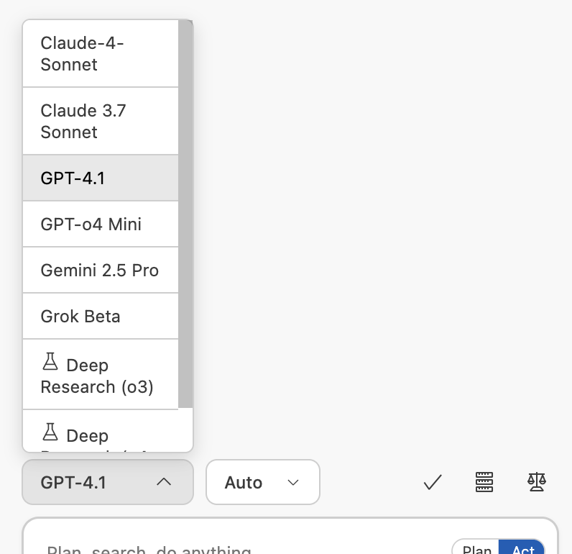572x554 pixels.
Task: Click the partially visible bottom flask icon
Action: coord(50,432)
